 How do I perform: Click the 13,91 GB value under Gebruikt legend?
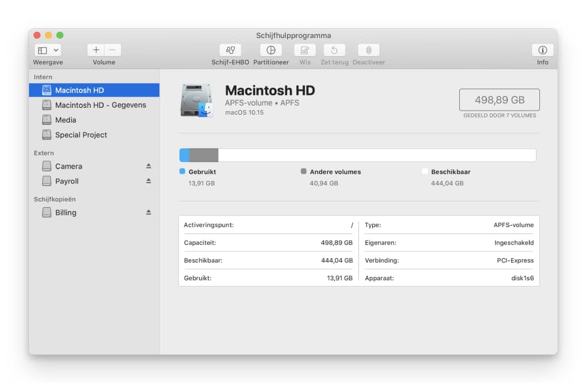(x=201, y=183)
